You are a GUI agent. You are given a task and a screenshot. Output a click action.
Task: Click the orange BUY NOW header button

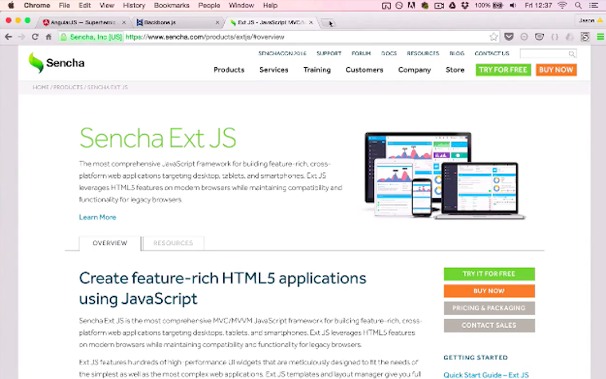[x=556, y=69]
